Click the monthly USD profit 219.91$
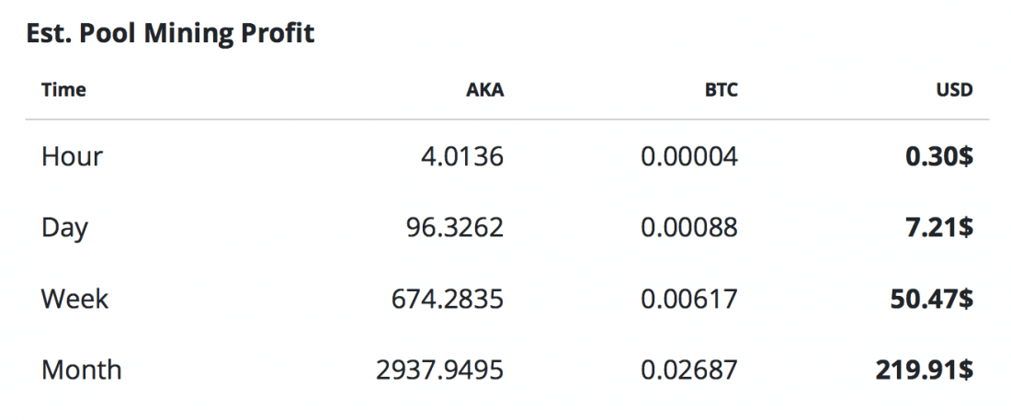 click(924, 369)
